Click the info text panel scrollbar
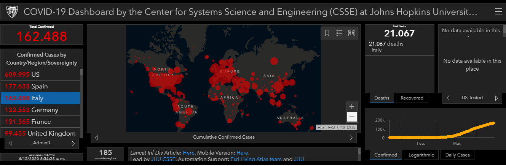Screen dimensions: 506x166 359,154
